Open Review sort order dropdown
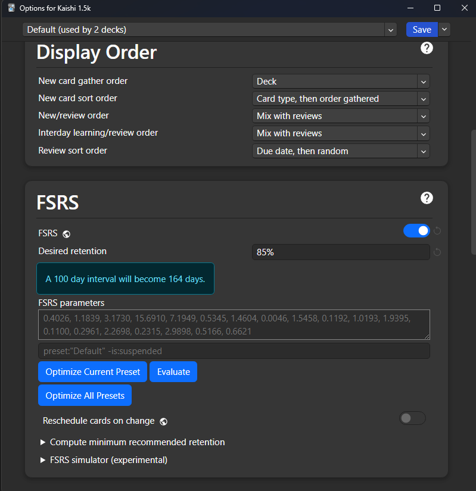 click(341, 151)
